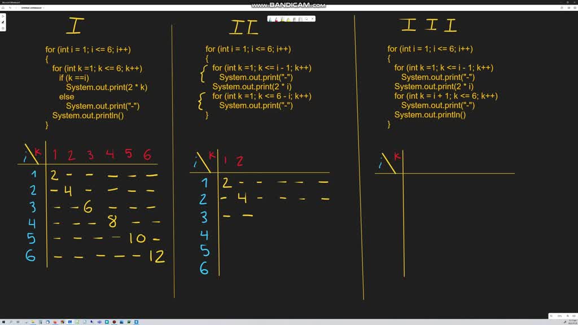Screen dimensions: 578x325
Task: Open the Untitled whiteboard name dropdown
Action: click(x=43, y=7)
